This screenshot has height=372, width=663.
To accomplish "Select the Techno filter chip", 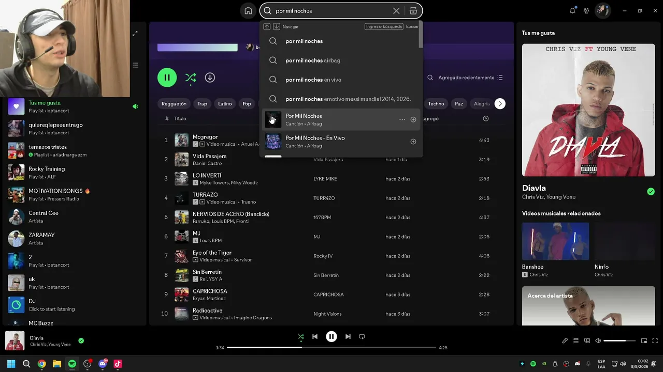I will click(x=436, y=104).
